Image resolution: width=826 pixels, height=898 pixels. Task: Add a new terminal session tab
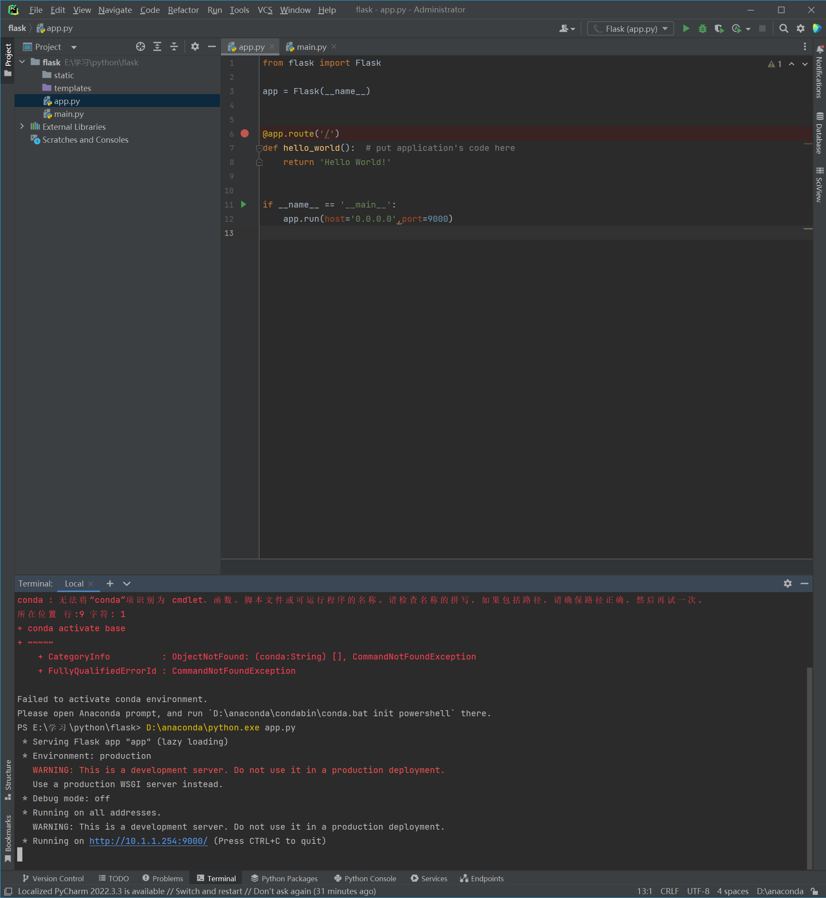point(110,583)
